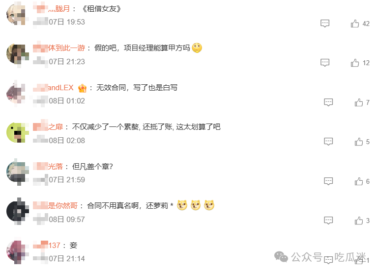The image size is (378, 272).
Task: Reply to 假的吧 project manager comment
Action: [325, 63]
